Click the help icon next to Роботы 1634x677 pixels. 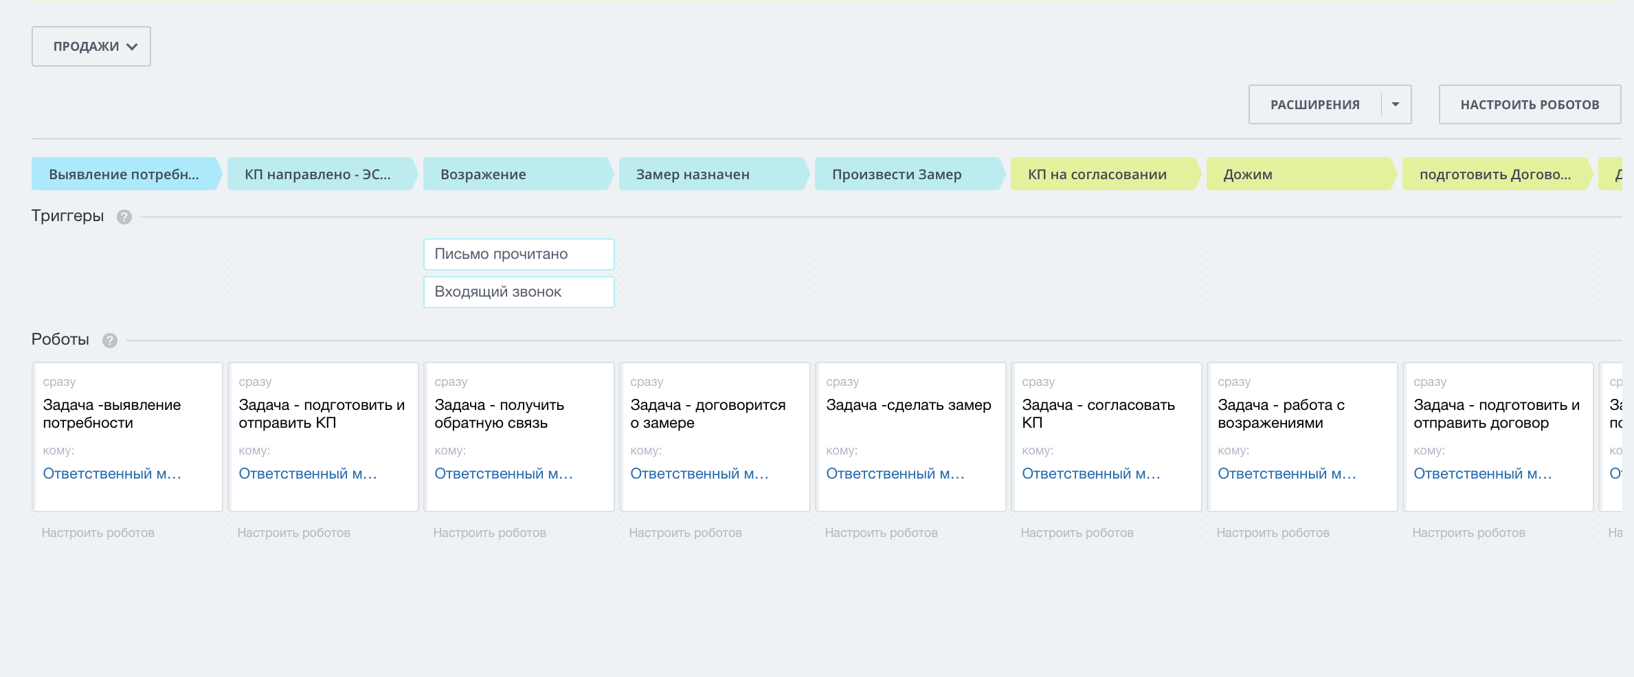click(x=109, y=341)
